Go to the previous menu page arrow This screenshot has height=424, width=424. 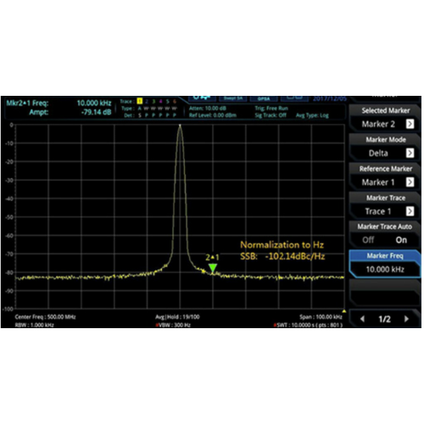[x=362, y=319]
